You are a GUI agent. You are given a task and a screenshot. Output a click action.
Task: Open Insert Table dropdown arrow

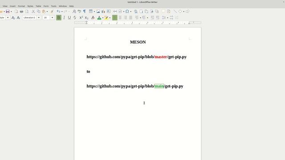(94, 12)
